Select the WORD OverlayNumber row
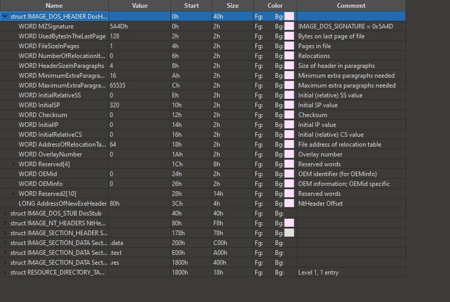This screenshot has height=302, width=450. tap(202, 154)
